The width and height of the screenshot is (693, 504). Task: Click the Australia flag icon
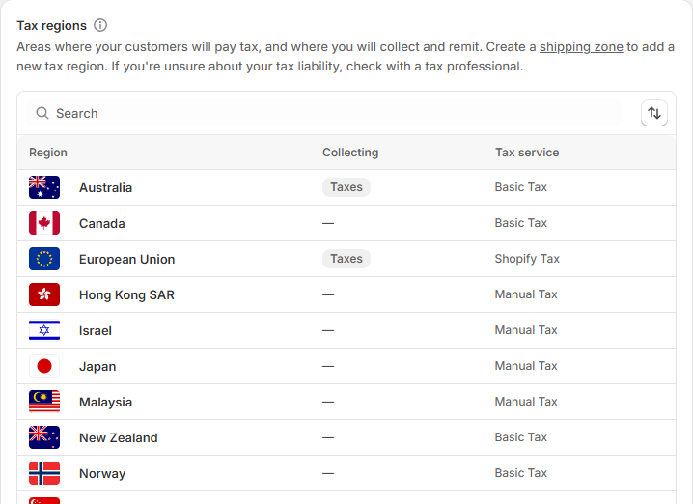pos(44,187)
